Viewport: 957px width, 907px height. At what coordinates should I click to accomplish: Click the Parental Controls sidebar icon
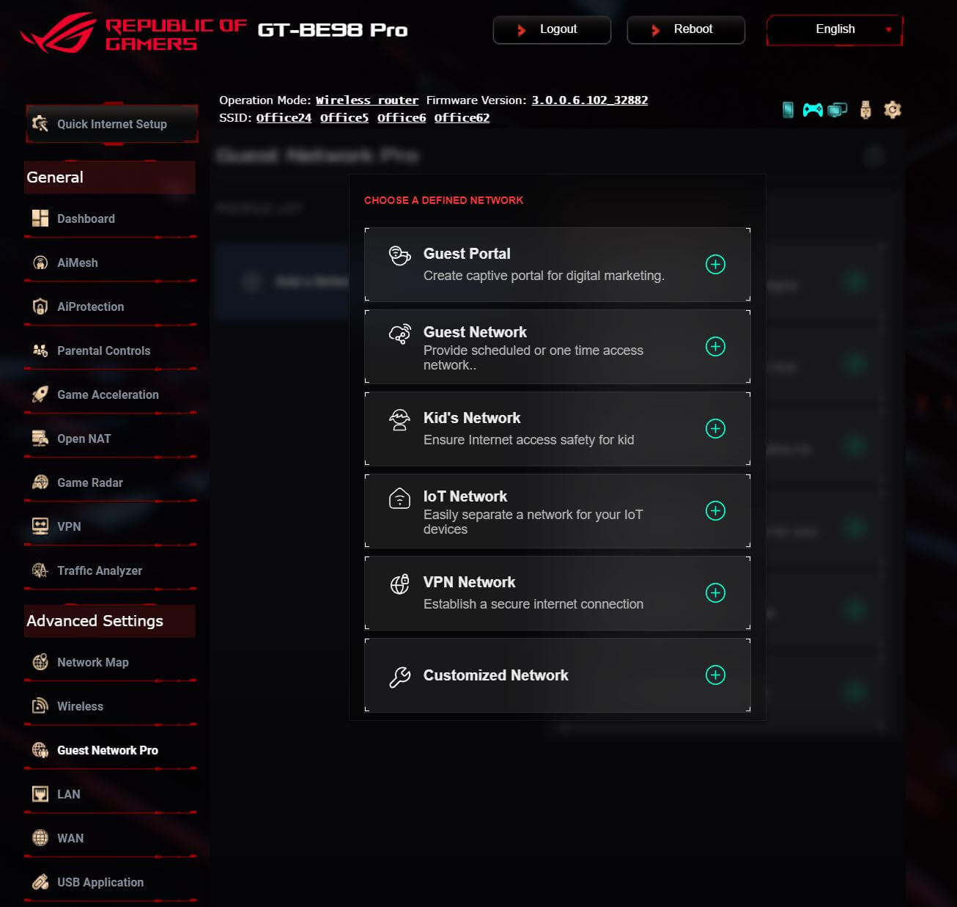tap(40, 350)
